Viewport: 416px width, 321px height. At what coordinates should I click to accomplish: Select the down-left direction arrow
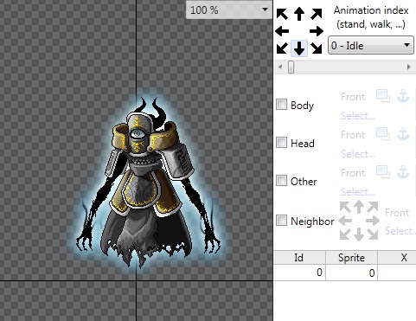282,48
